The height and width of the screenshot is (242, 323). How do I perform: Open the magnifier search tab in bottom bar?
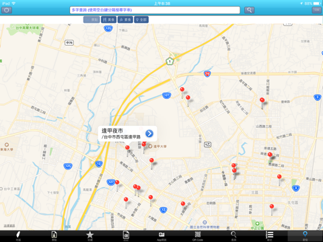[x=234, y=236]
